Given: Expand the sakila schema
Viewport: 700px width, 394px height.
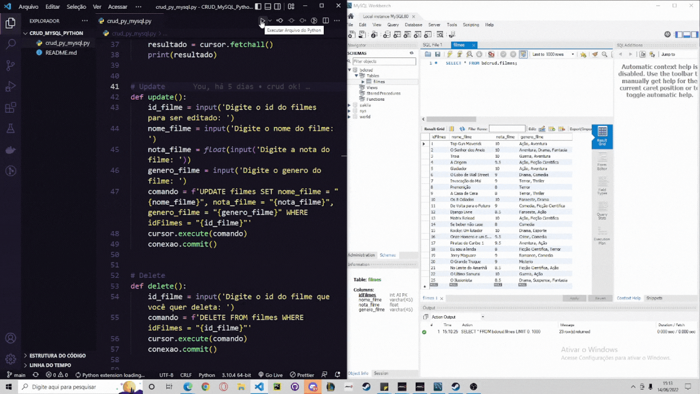Looking at the screenshot, I should pyautogui.click(x=350, y=105).
